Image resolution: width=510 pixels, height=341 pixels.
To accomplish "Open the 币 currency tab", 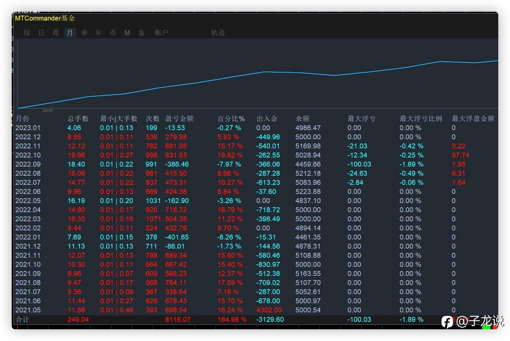I will pyautogui.click(x=113, y=33).
